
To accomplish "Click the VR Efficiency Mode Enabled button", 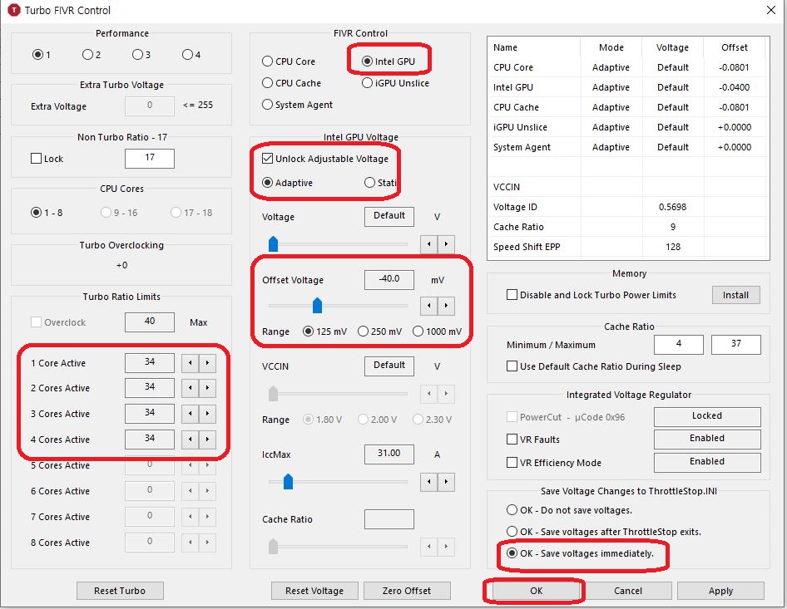I will pyautogui.click(x=707, y=462).
